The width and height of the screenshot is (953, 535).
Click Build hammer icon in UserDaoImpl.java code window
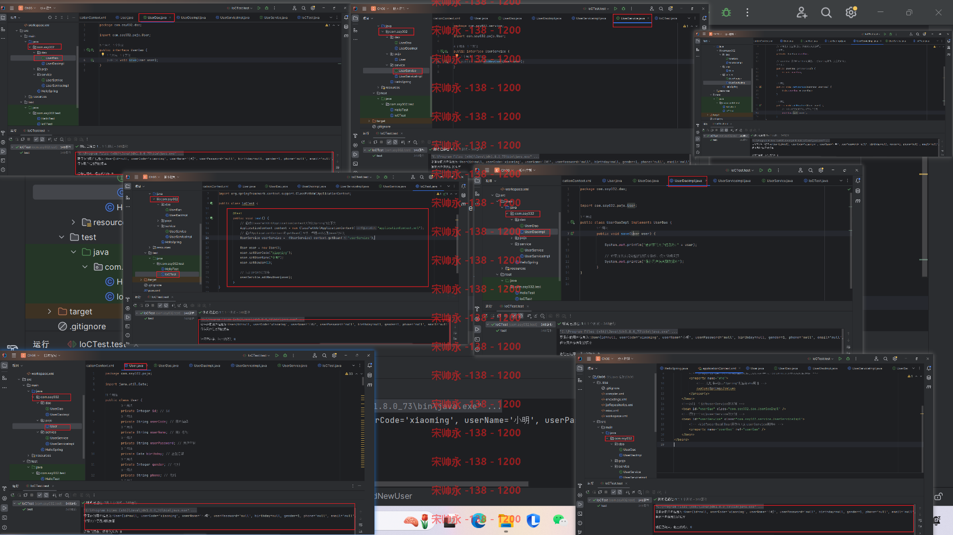[478, 308]
